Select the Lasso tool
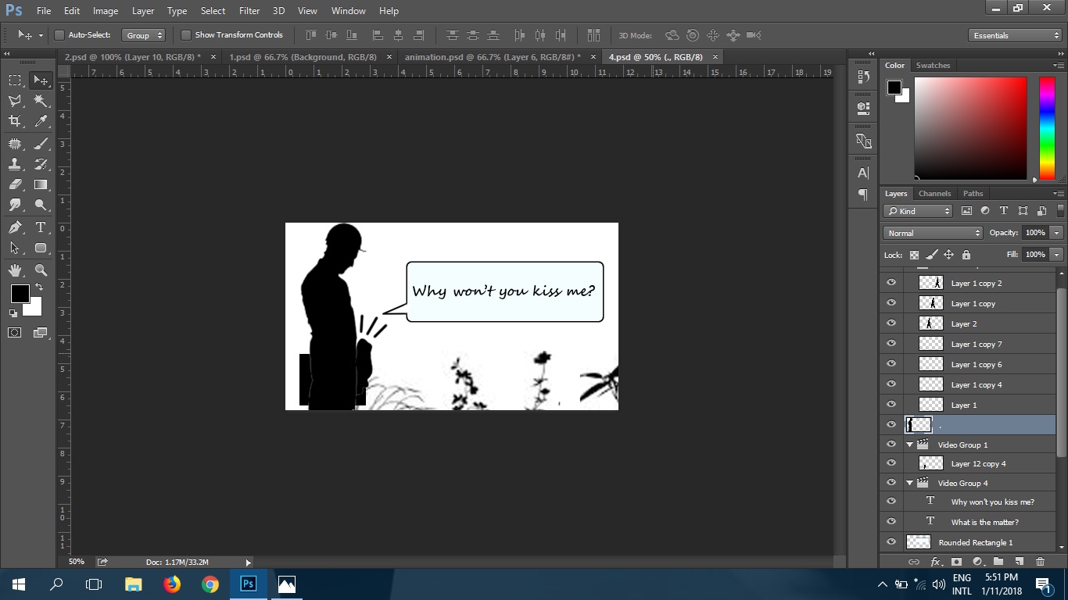1068x600 pixels. pos(15,101)
